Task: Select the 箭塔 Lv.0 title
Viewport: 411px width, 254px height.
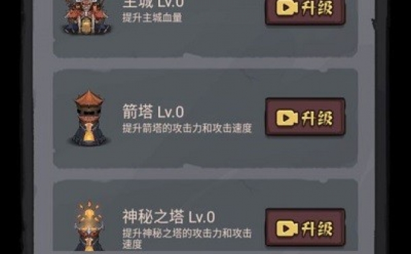Action: pyautogui.click(x=153, y=111)
